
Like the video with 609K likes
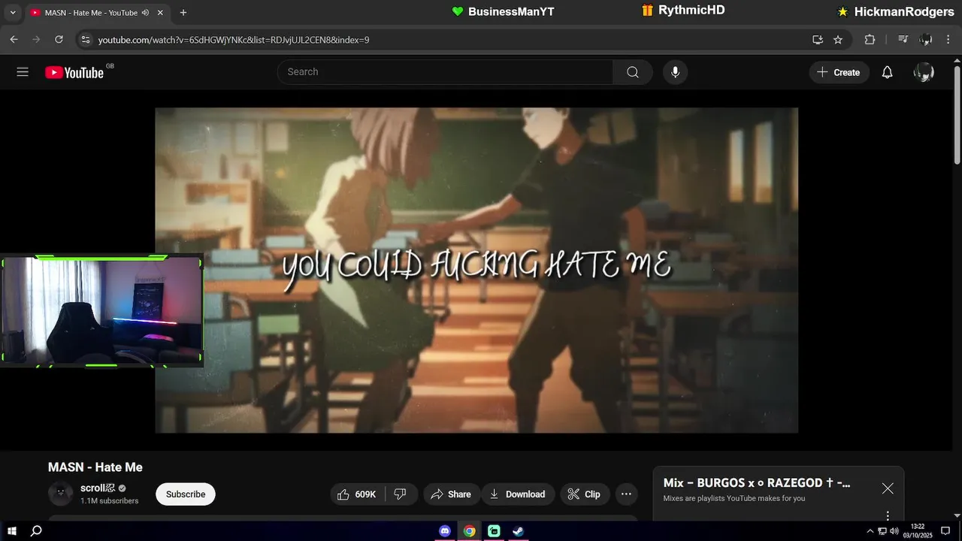click(x=358, y=494)
